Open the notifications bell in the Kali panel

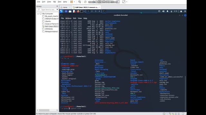167,11
